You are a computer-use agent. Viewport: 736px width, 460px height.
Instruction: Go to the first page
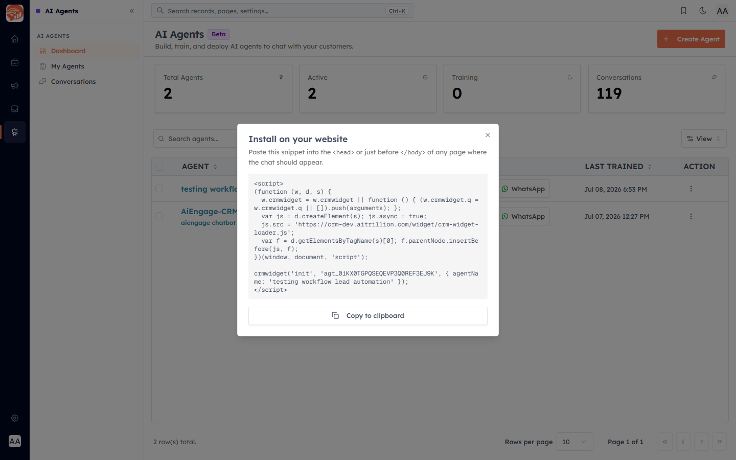(x=665, y=442)
